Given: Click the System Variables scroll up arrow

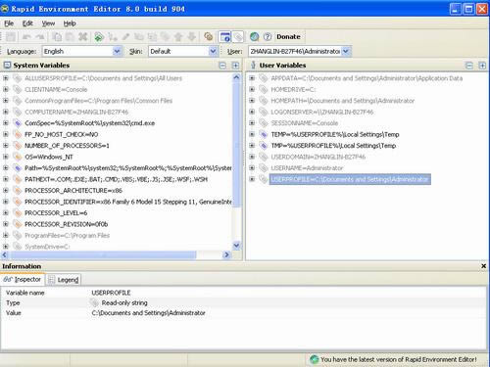Looking at the screenshot, I should 236,77.
